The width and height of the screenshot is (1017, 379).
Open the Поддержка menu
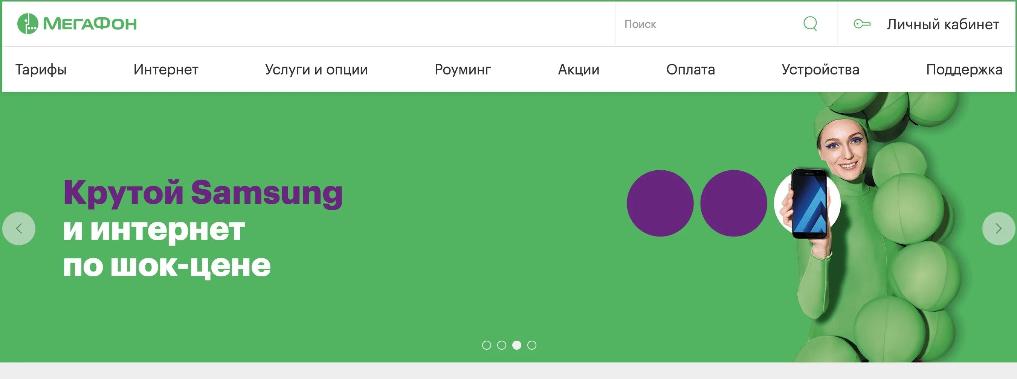pos(964,70)
